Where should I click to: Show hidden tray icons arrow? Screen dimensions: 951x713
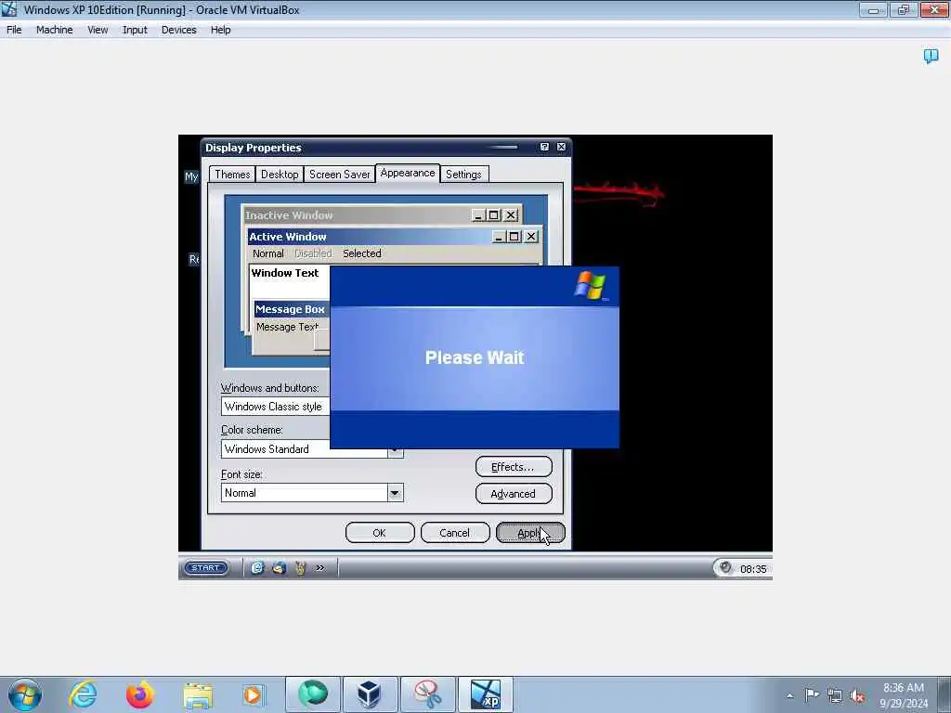789,695
